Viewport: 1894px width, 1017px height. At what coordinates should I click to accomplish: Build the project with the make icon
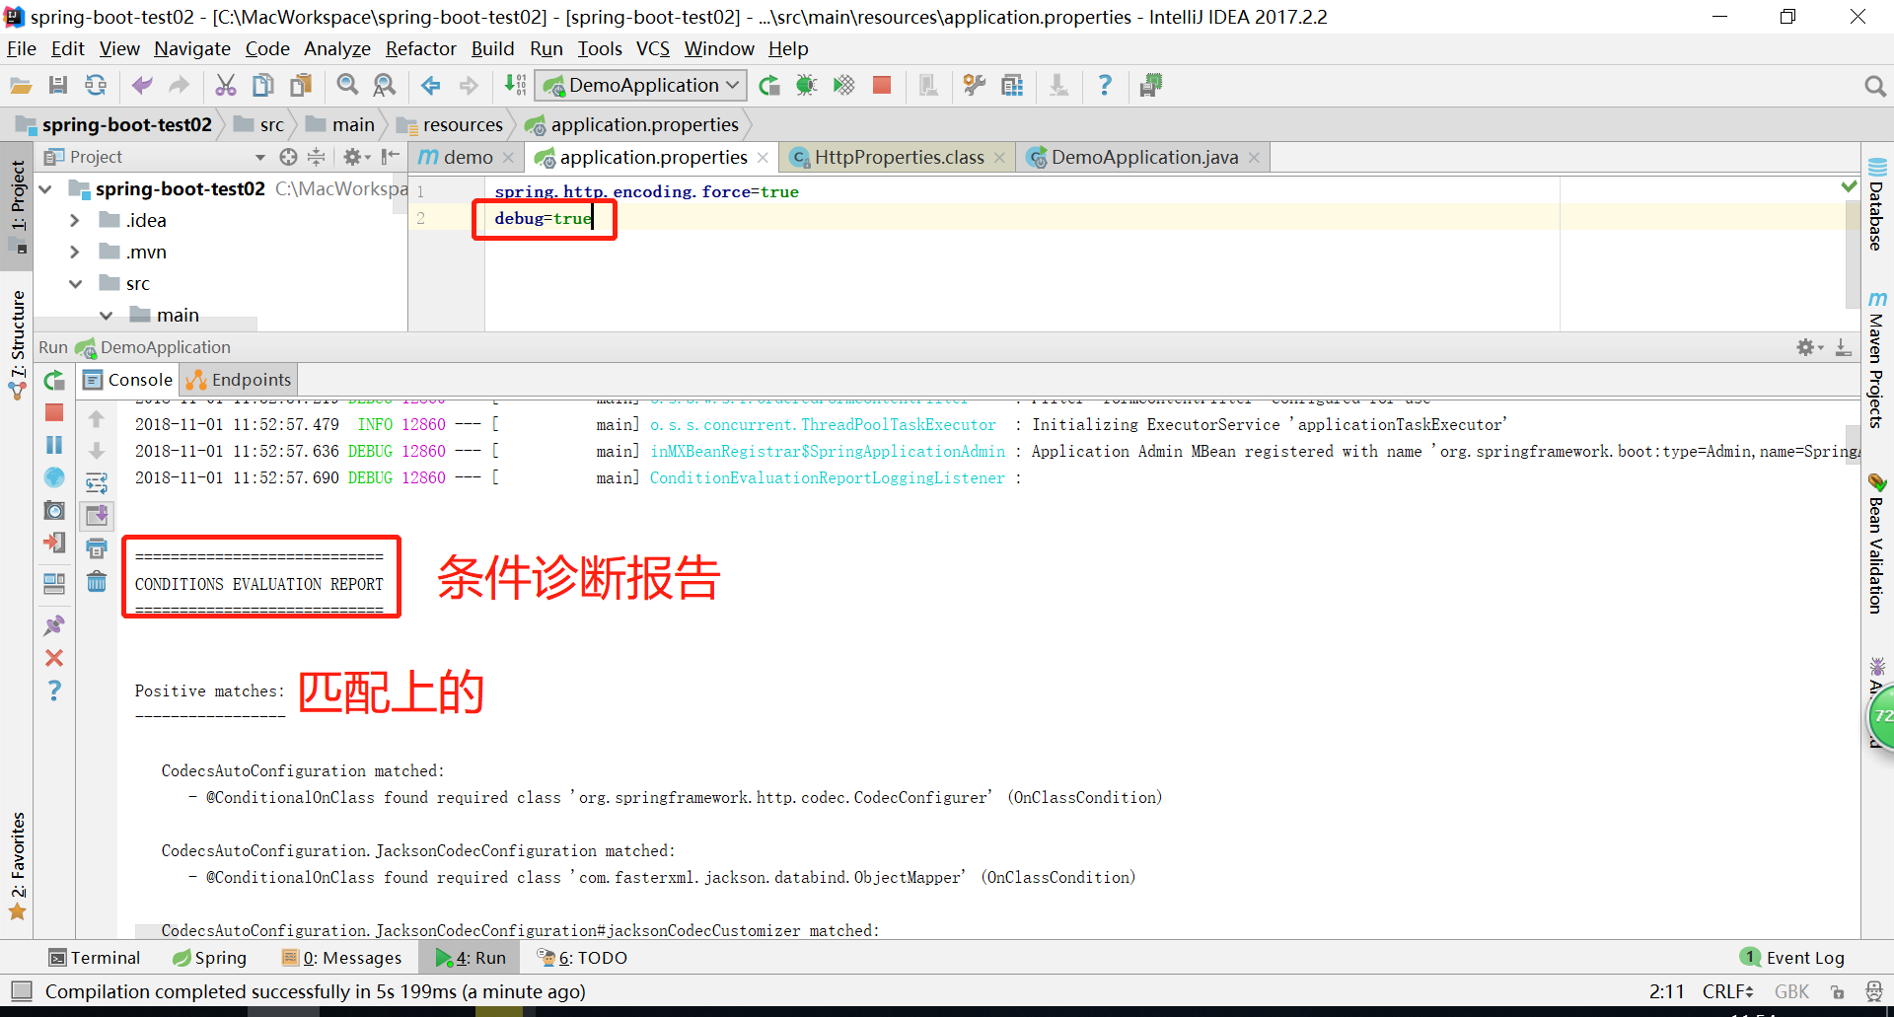(x=515, y=86)
